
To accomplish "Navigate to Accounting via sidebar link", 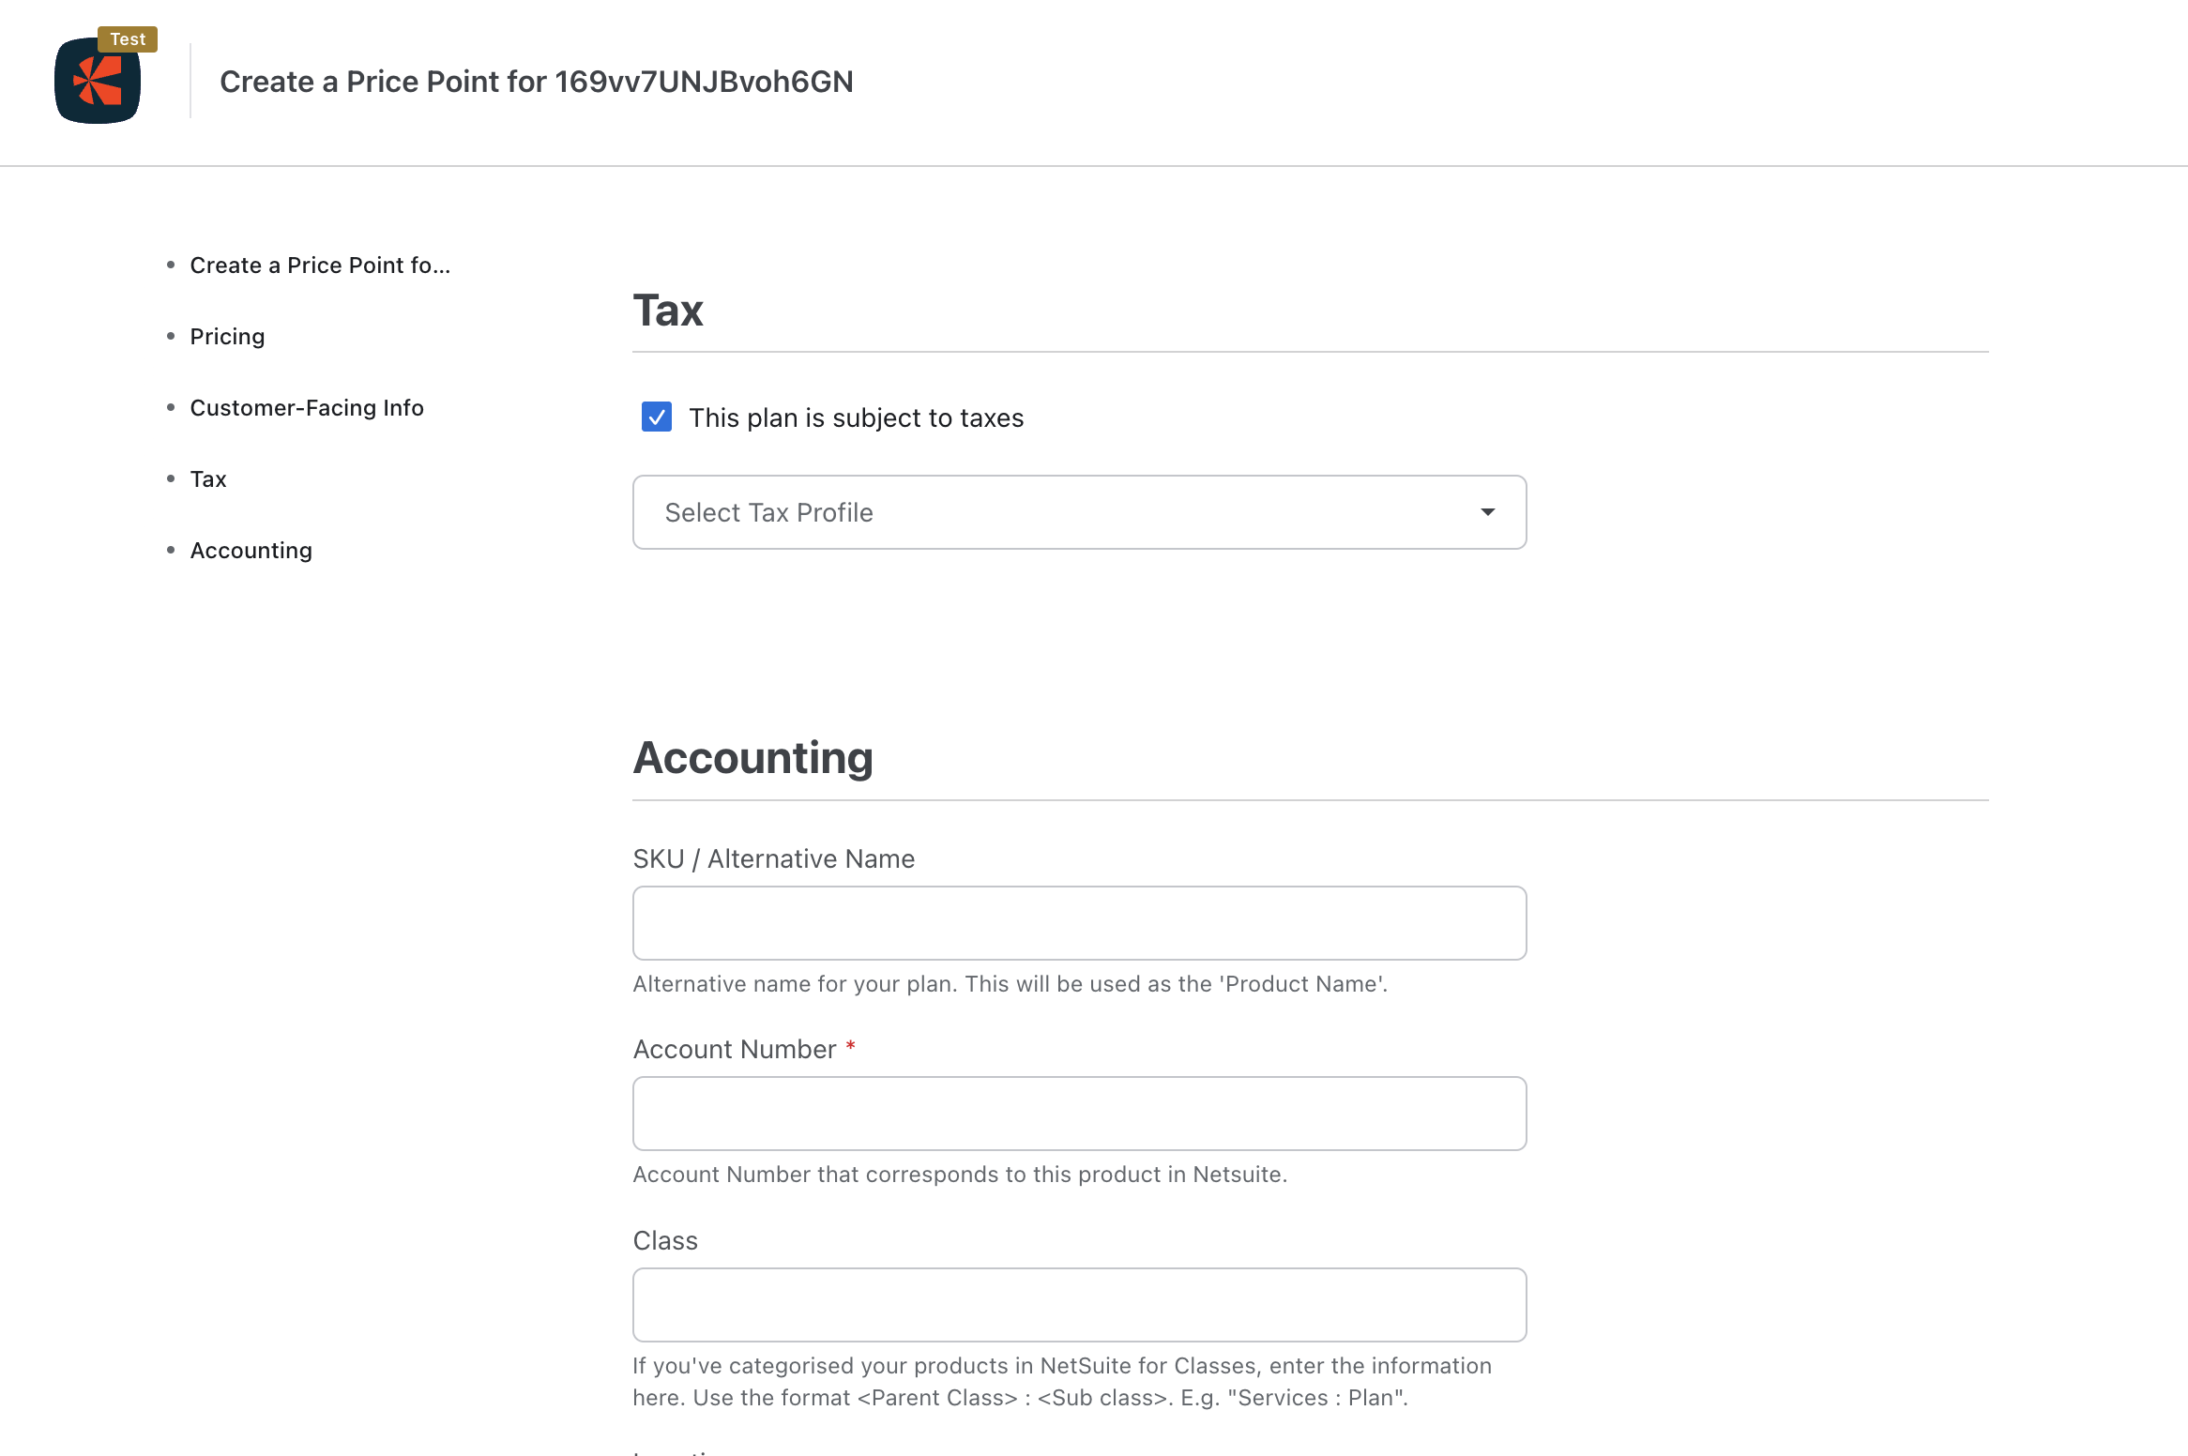I will pyautogui.click(x=251, y=551).
